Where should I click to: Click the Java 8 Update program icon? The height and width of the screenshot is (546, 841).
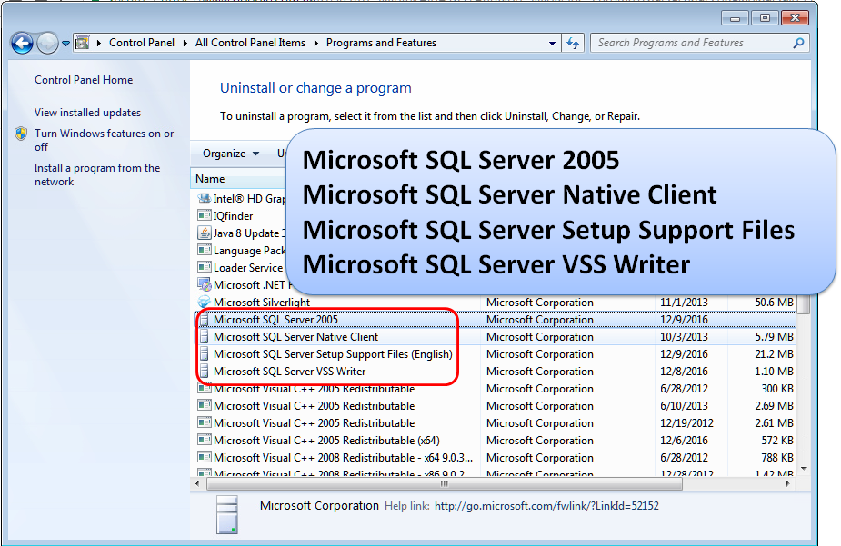205,233
